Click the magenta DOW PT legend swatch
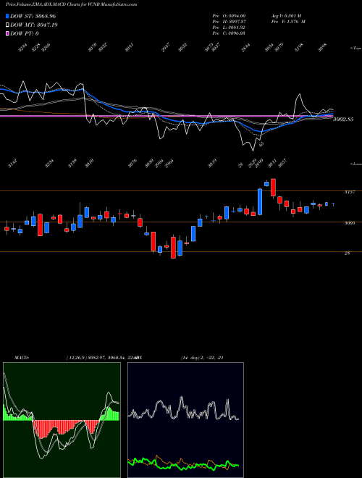This screenshot has width=362, height=478. (7, 33)
